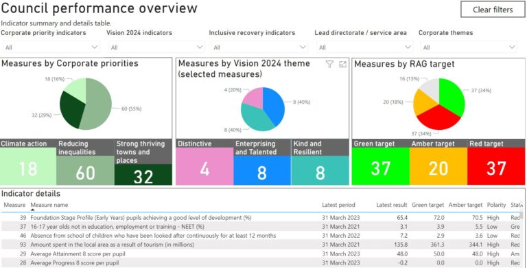Click the Latest period column header
This screenshot has height=268, width=527.
point(338,205)
